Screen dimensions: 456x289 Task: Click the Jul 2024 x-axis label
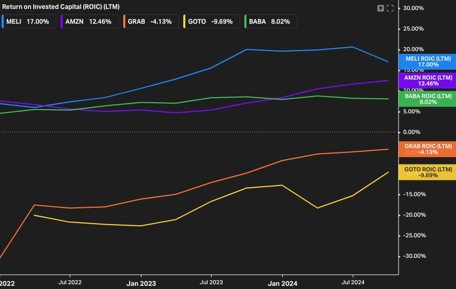353,282
